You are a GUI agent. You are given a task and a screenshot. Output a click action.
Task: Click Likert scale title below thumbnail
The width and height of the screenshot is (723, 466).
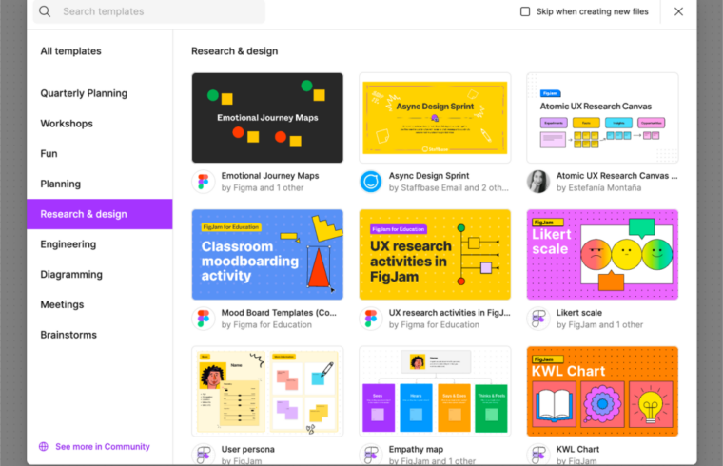[x=579, y=313]
